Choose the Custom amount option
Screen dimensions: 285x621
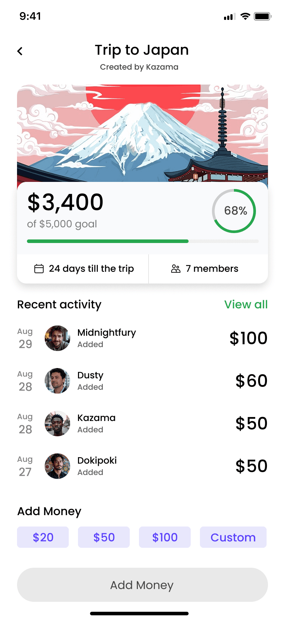tap(233, 537)
